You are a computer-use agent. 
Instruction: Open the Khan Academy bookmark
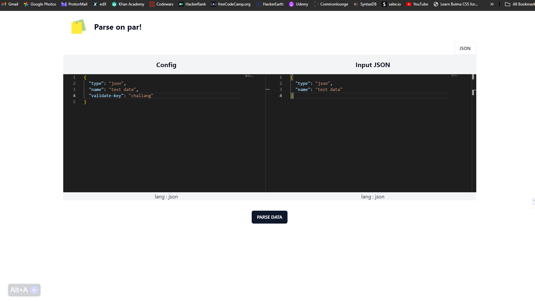click(x=128, y=4)
